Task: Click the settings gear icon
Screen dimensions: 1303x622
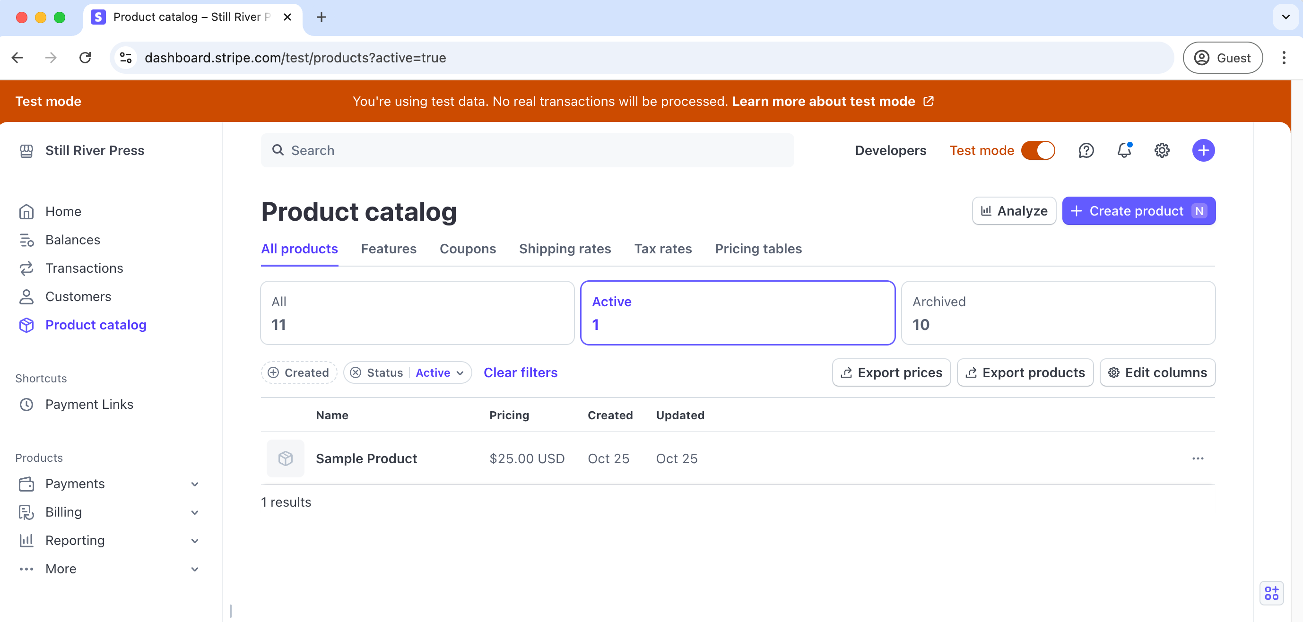Action: [1162, 150]
